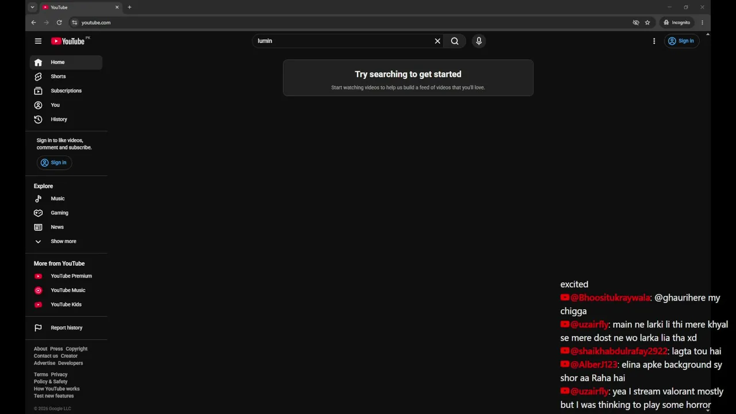Viewport: 736px width, 414px height.
Task: Bookmark this page with star icon
Action: coord(647,22)
